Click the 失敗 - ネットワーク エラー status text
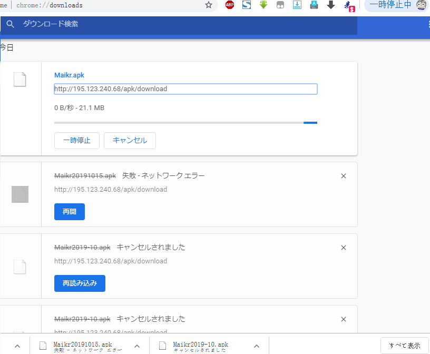The width and height of the screenshot is (430, 354). pyautogui.click(x=163, y=175)
